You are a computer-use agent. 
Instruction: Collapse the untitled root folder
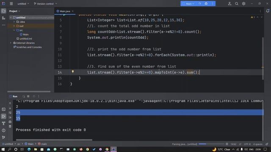click(11, 18)
